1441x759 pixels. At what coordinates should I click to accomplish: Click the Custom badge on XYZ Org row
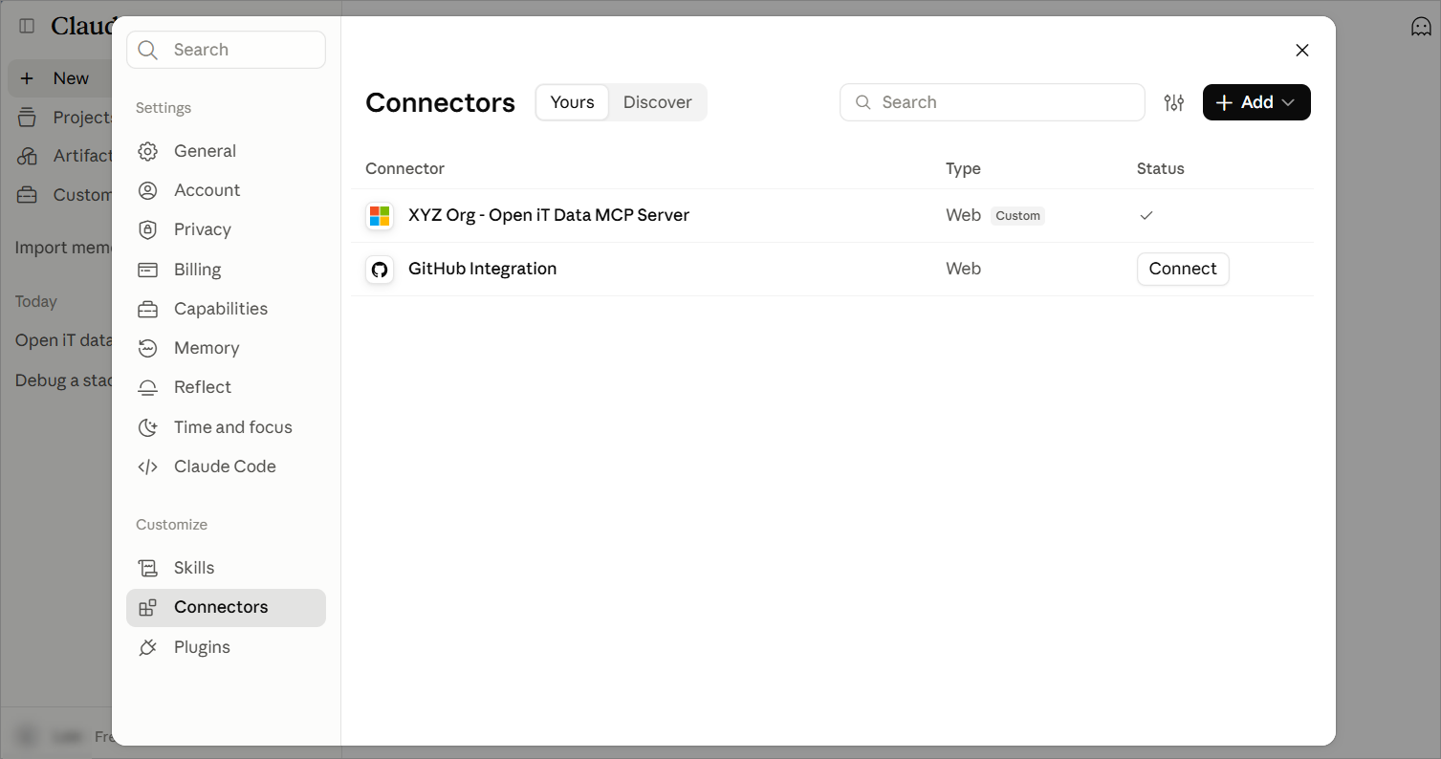tap(1017, 216)
